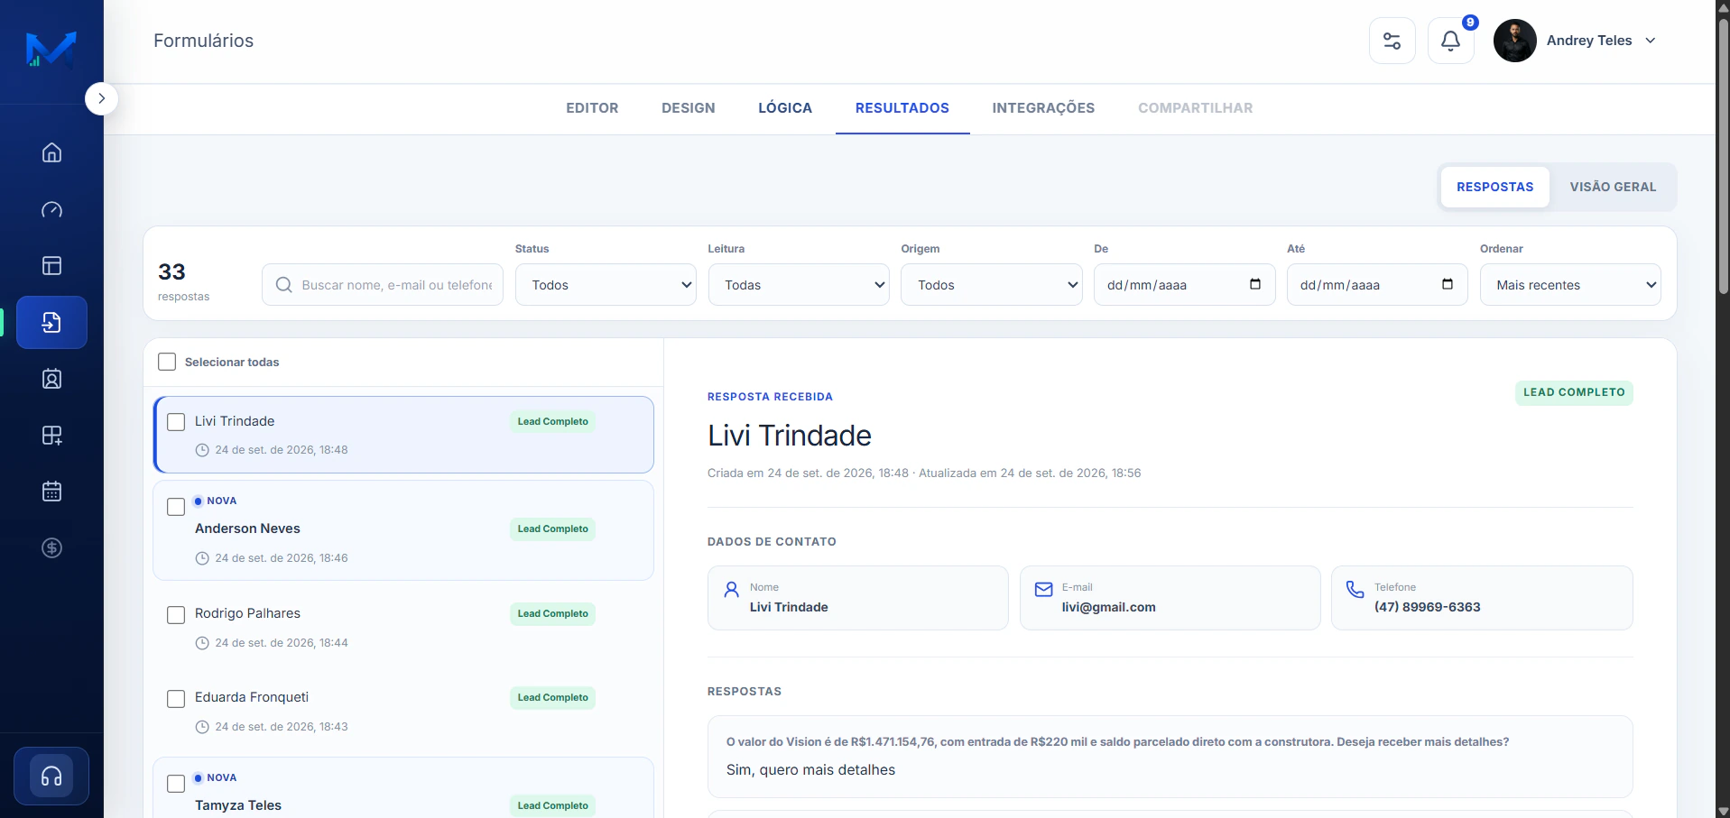Viewport: 1730px width, 818px height.
Task: Open the Anderson Neves response
Action: tap(403, 530)
